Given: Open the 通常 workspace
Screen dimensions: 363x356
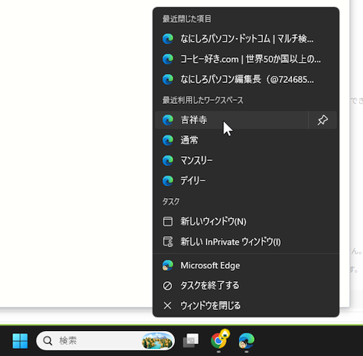Looking at the screenshot, I should pyautogui.click(x=246, y=140).
